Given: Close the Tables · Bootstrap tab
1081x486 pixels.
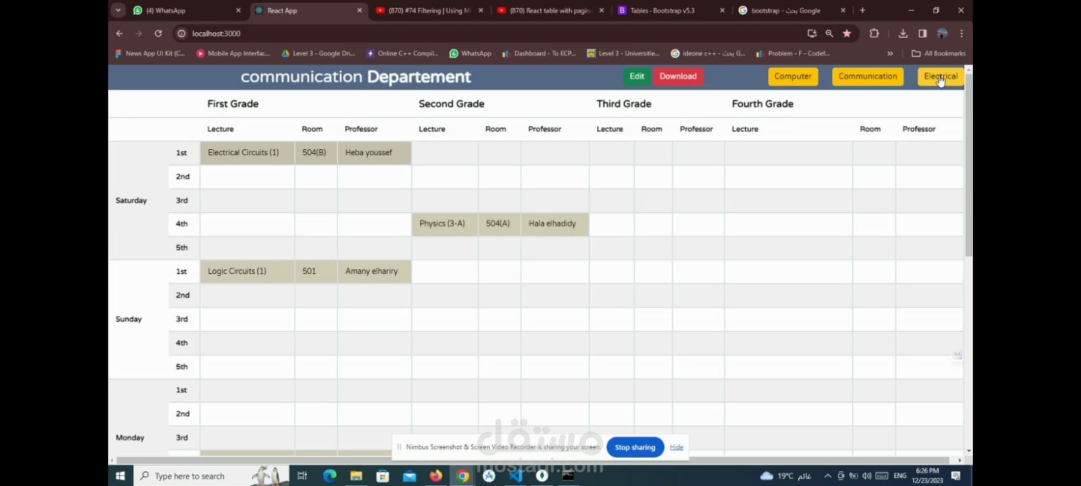Looking at the screenshot, I should coord(722,10).
